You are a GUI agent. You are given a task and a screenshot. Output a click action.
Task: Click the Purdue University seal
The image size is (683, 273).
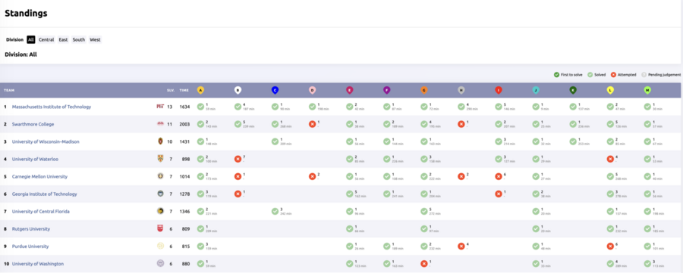(160, 246)
